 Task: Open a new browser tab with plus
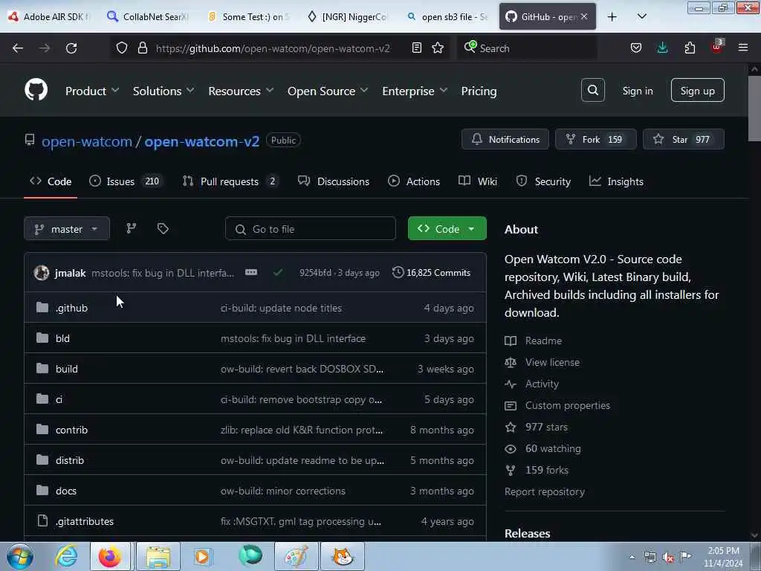tap(612, 16)
